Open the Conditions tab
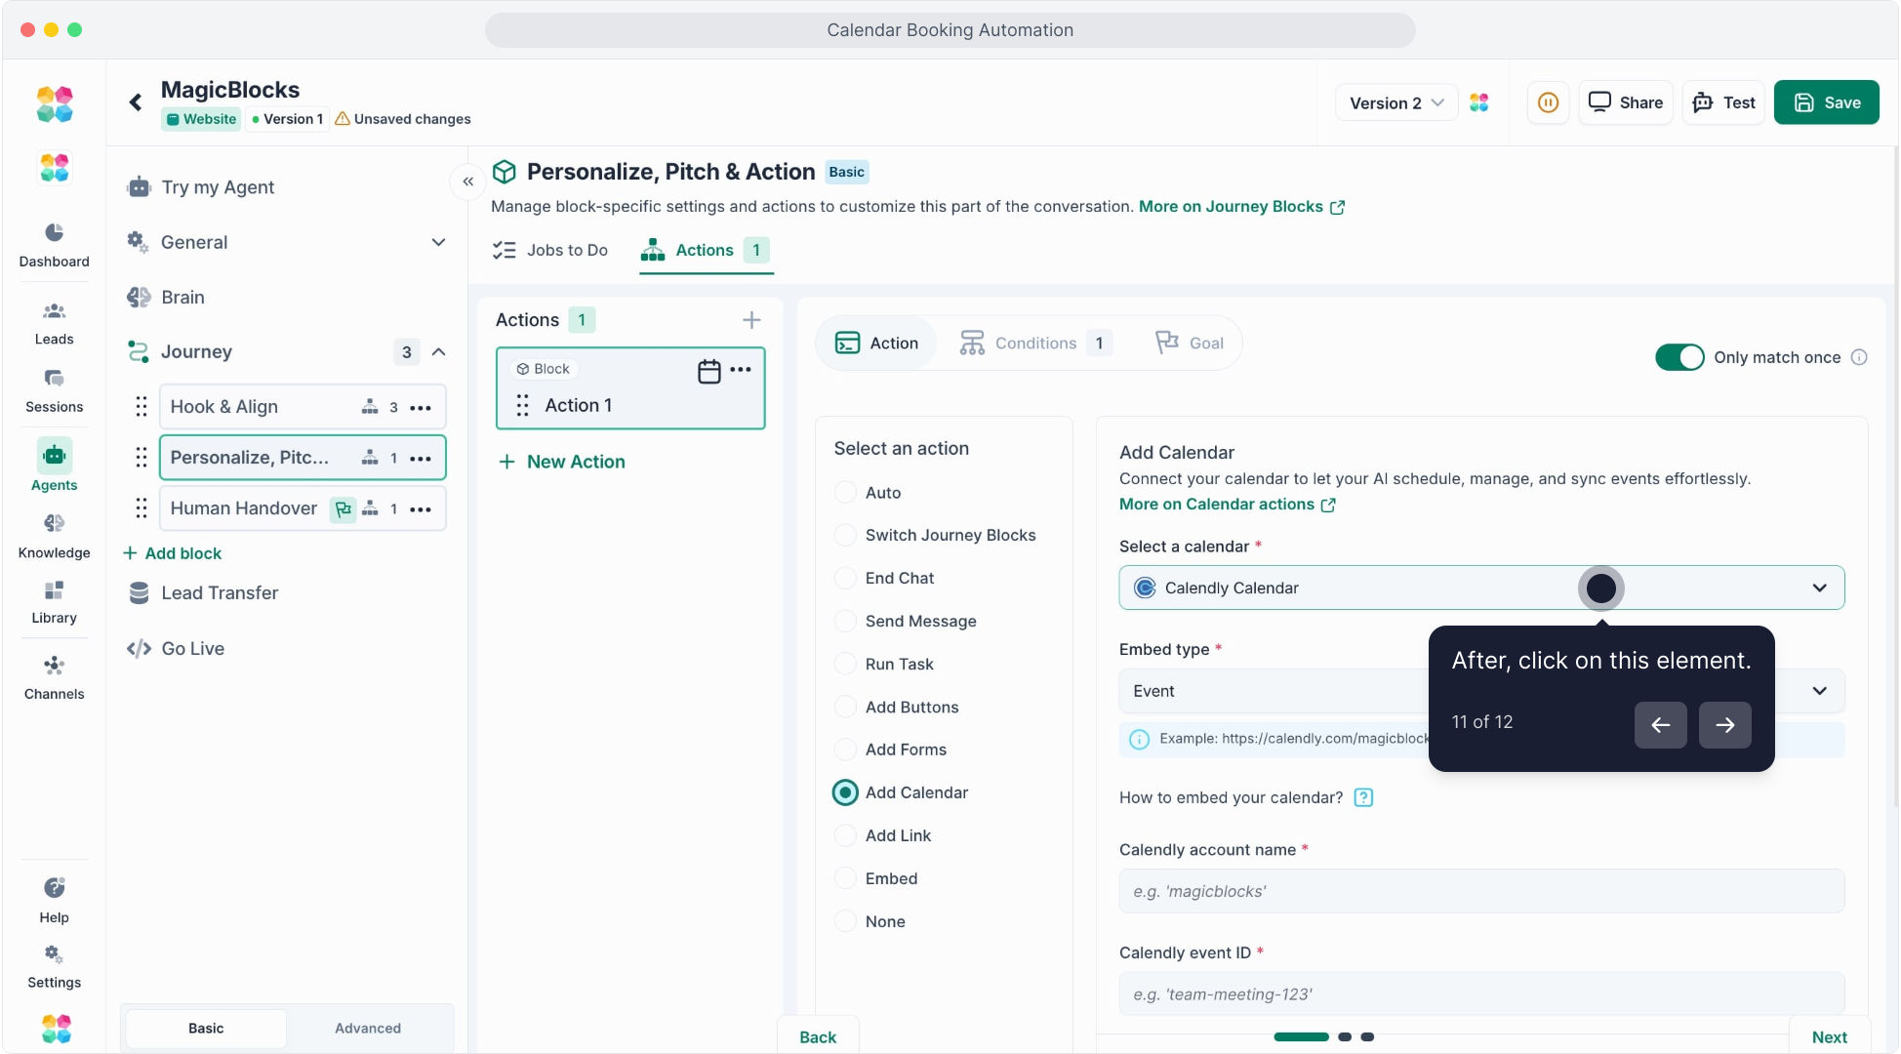Screen dimensions: 1901x1054 click(1034, 343)
